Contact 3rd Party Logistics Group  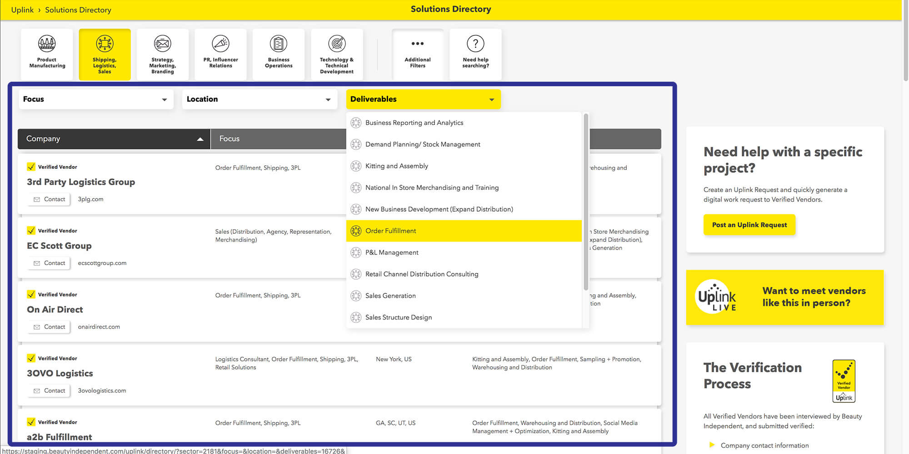(x=49, y=199)
